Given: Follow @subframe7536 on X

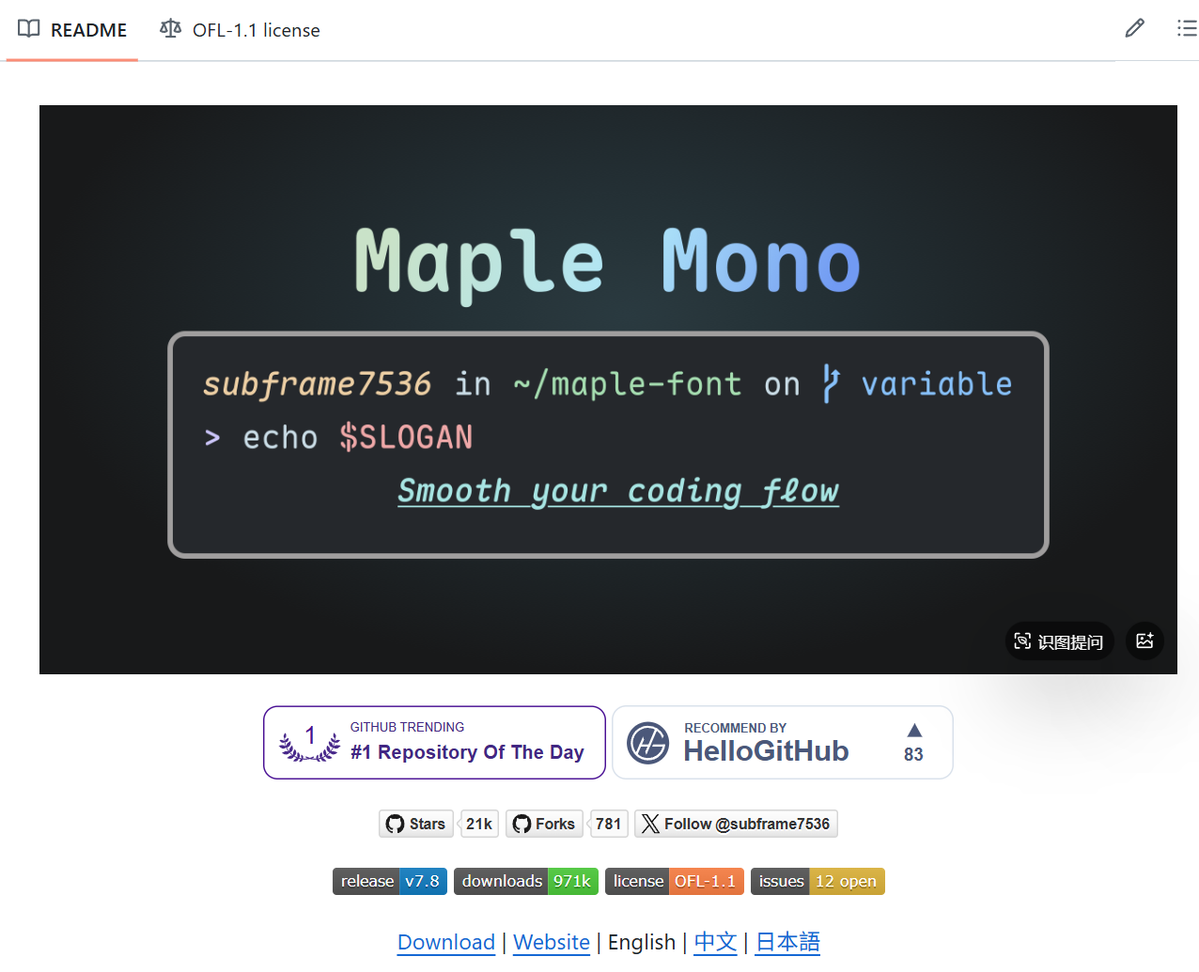Looking at the screenshot, I should [736, 824].
